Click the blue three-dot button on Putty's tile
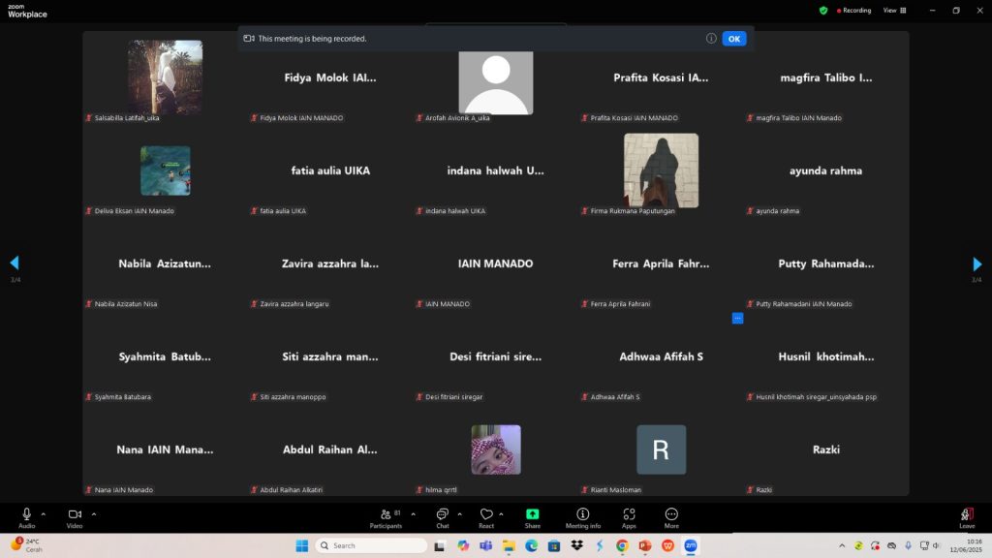 click(737, 318)
